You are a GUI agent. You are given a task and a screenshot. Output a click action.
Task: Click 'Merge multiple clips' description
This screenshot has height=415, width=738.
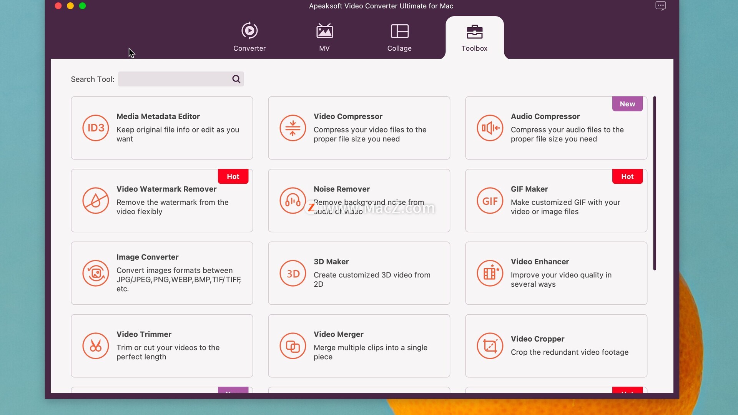(370, 352)
